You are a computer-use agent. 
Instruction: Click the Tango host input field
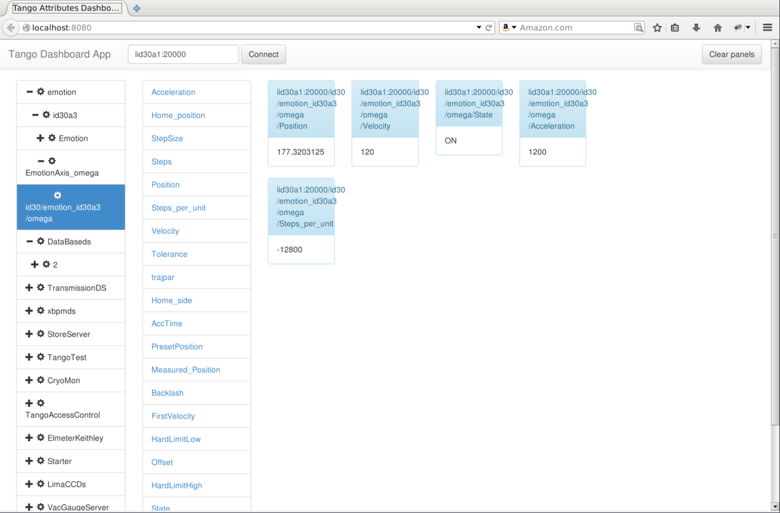(183, 54)
